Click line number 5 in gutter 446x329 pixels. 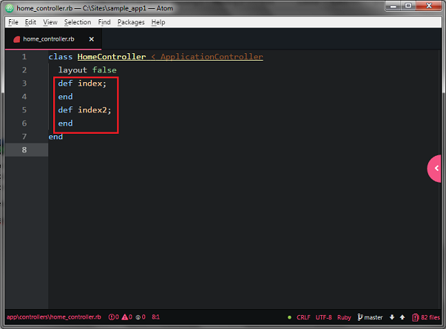(24, 110)
